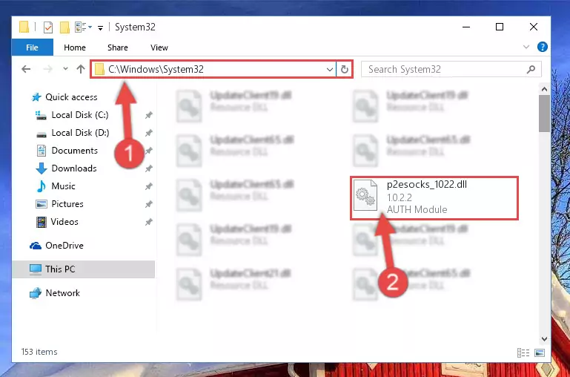Click the address bar path C:\Windows\System32
570x377 pixels.
pos(156,69)
